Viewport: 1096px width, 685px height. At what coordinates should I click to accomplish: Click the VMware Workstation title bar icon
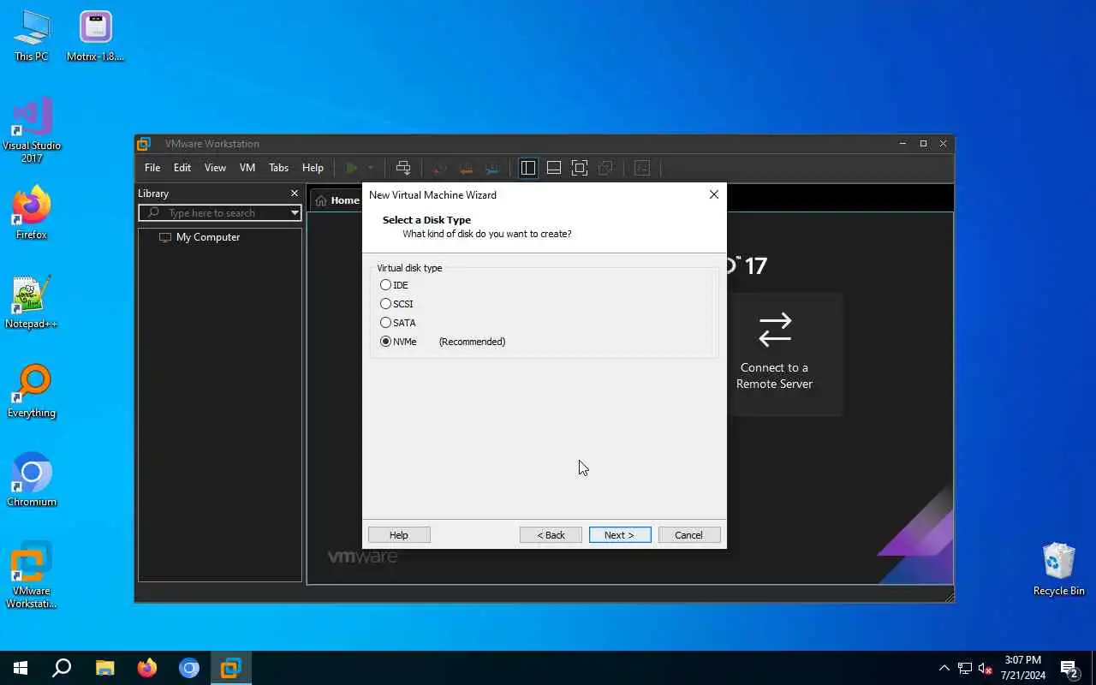pyautogui.click(x=145, y=144)
